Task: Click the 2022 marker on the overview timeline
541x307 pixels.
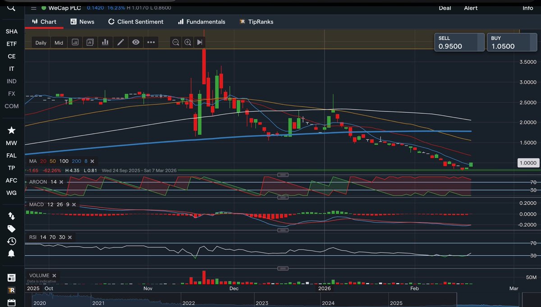Action: 188,303
